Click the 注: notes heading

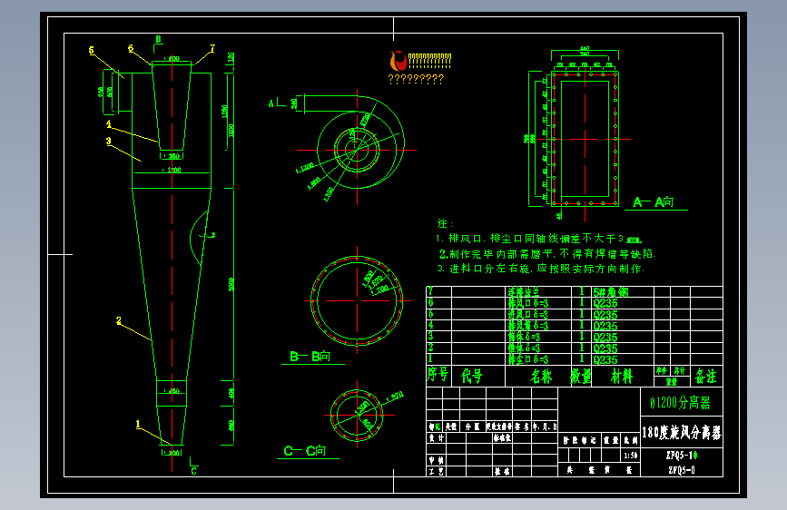445,223
